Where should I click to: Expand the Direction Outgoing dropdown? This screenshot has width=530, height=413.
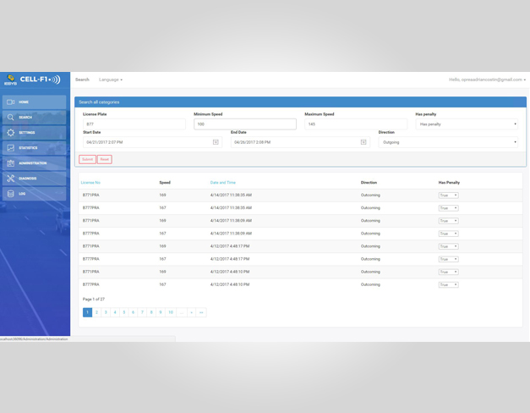[x=448, y=142]
